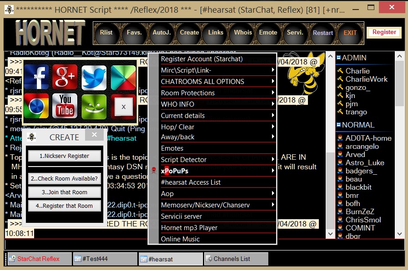Click the AutoJ. toolbar button
Viewport: 408px width, 270px height.
(x=161, y=33)
